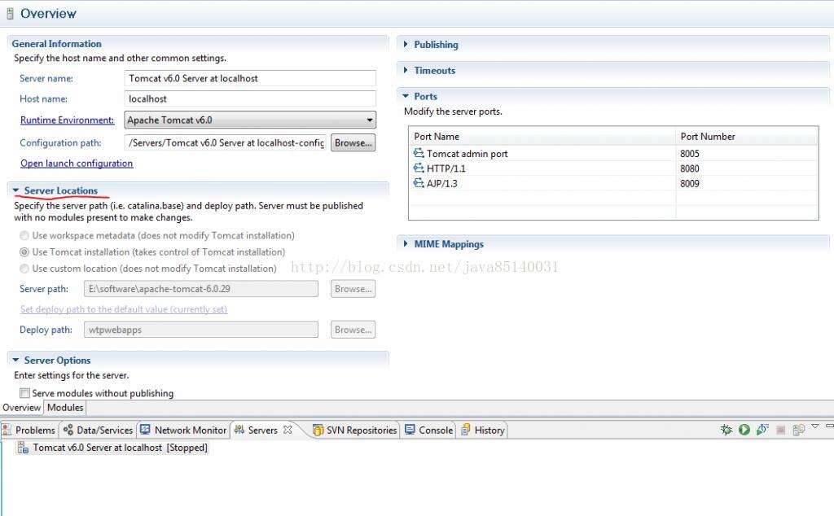Expand the MIME Mappings section
The width and height of the screenshot is (834, 516).
tap(406, 243)
